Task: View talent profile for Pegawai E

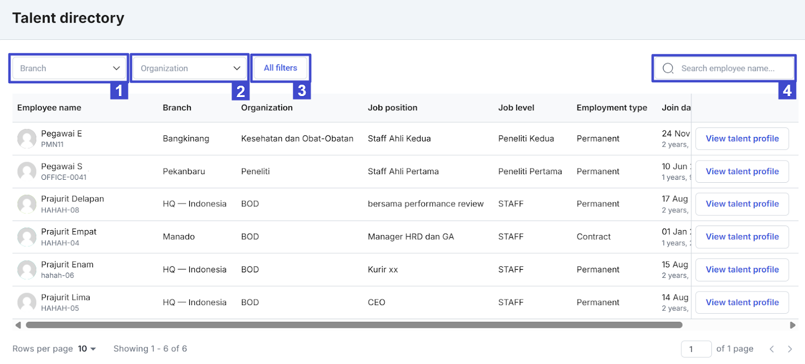Action: [742, 138]
